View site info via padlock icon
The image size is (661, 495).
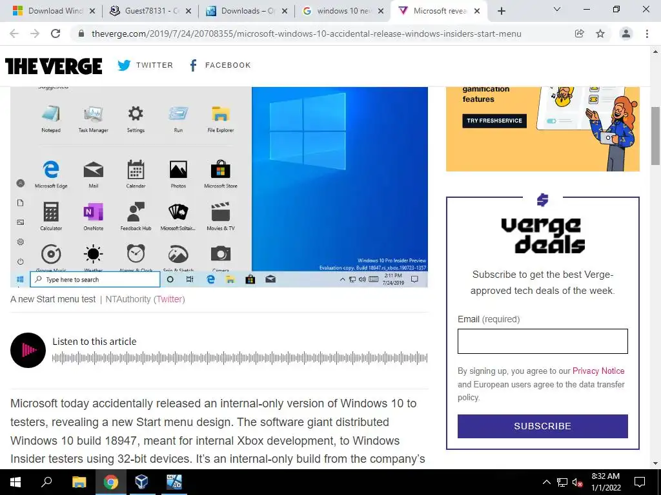click(81, 34)
